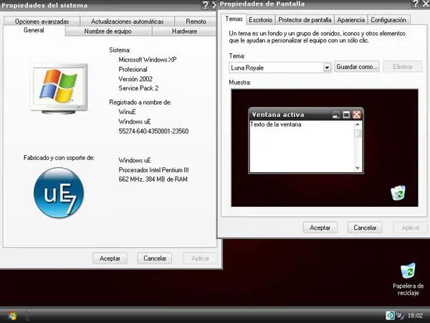Click the green tray icon beside the clock
Image resolution: width=430 pixels, height=323 pixels.
point(390,315)
